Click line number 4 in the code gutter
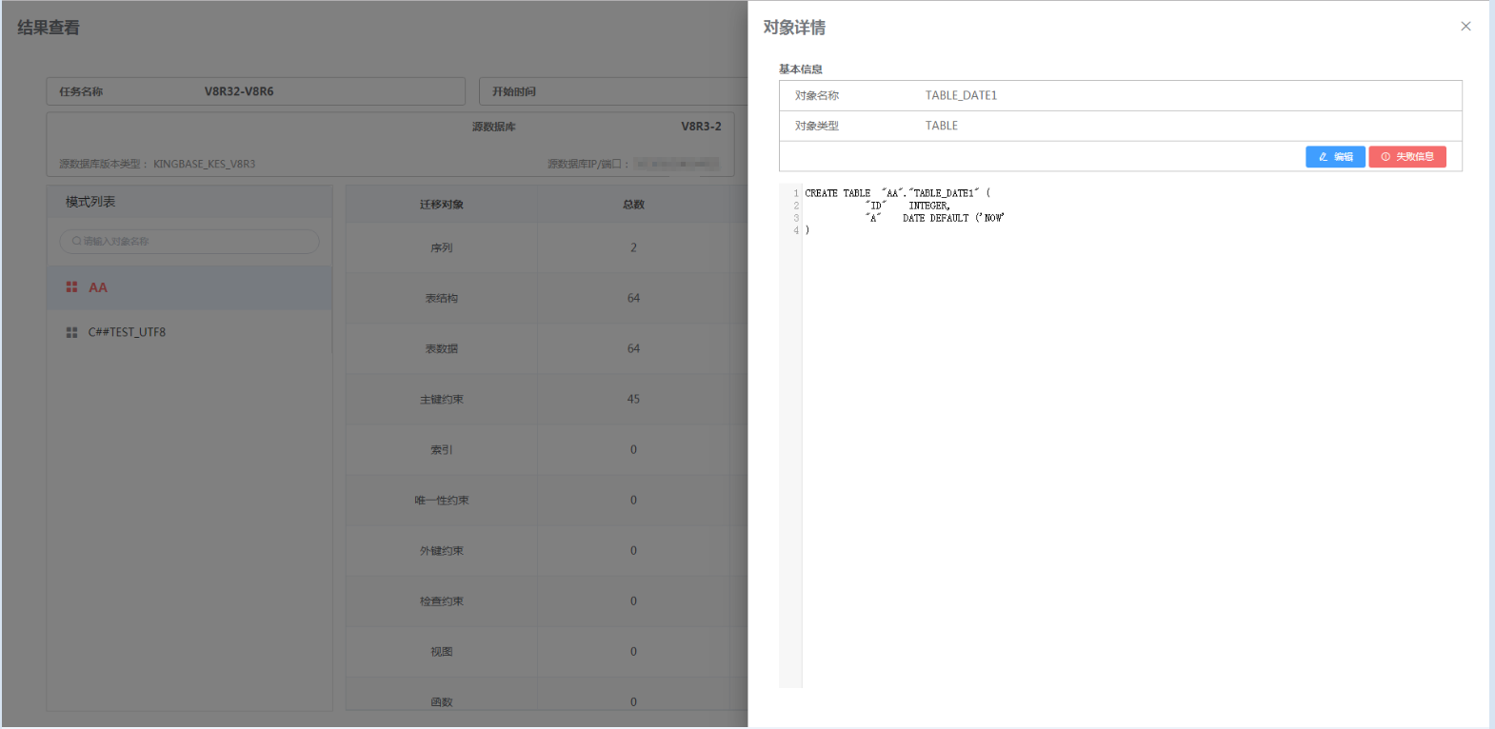This screenshot has width=1495, height=729. coord(796,230)
